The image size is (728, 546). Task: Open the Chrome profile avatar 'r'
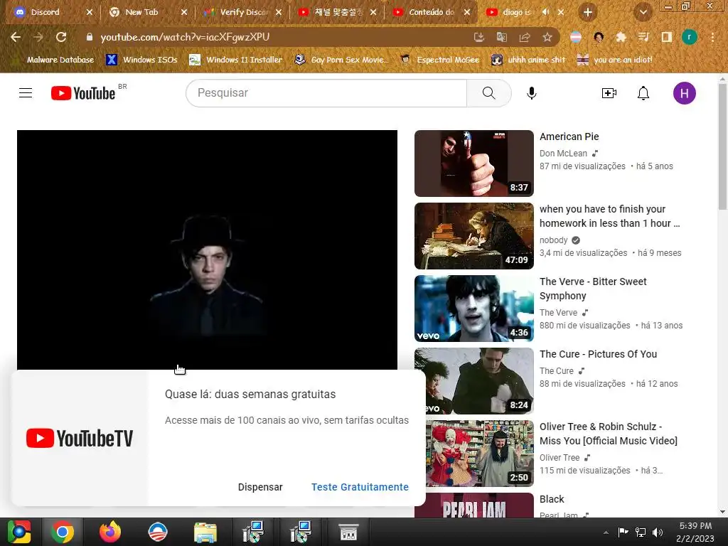pos(690,37)
